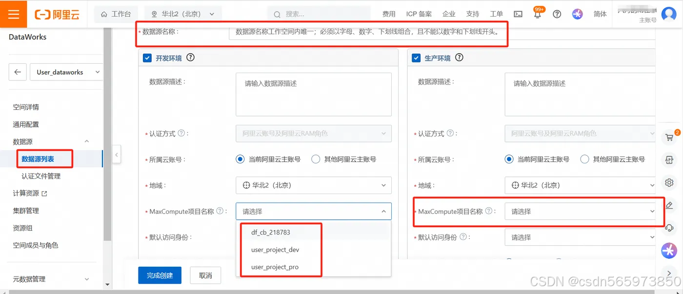Select 其他阿里云主账号 in development environment
This screenshot has width=683, height=294.
[316, 159]
